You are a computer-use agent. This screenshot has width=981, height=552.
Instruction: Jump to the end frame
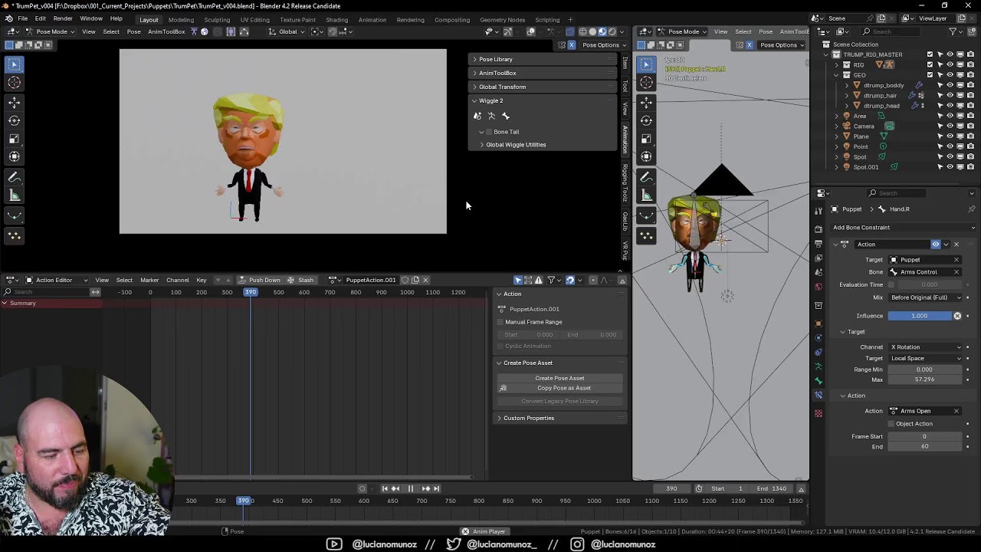click(x=436, y=488)
